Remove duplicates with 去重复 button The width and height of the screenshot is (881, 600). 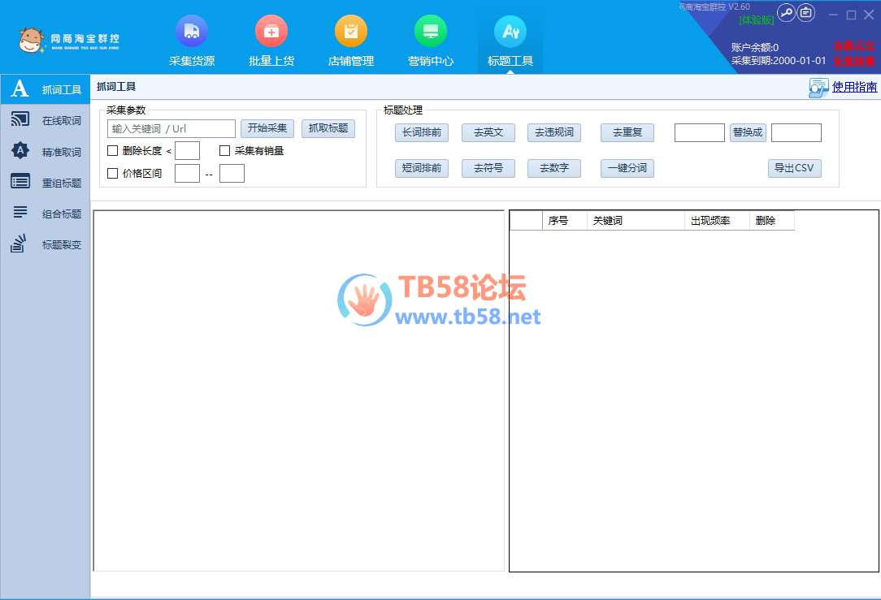click(x=627, y=132)
